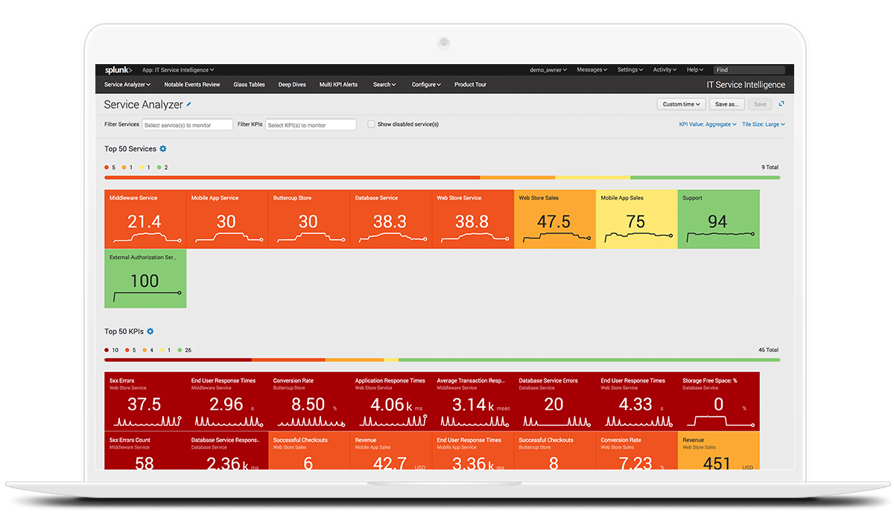Open End User Response Times tile for Middleware Service
The width and height of the screenshot is (894, 518).
(227, 401)
